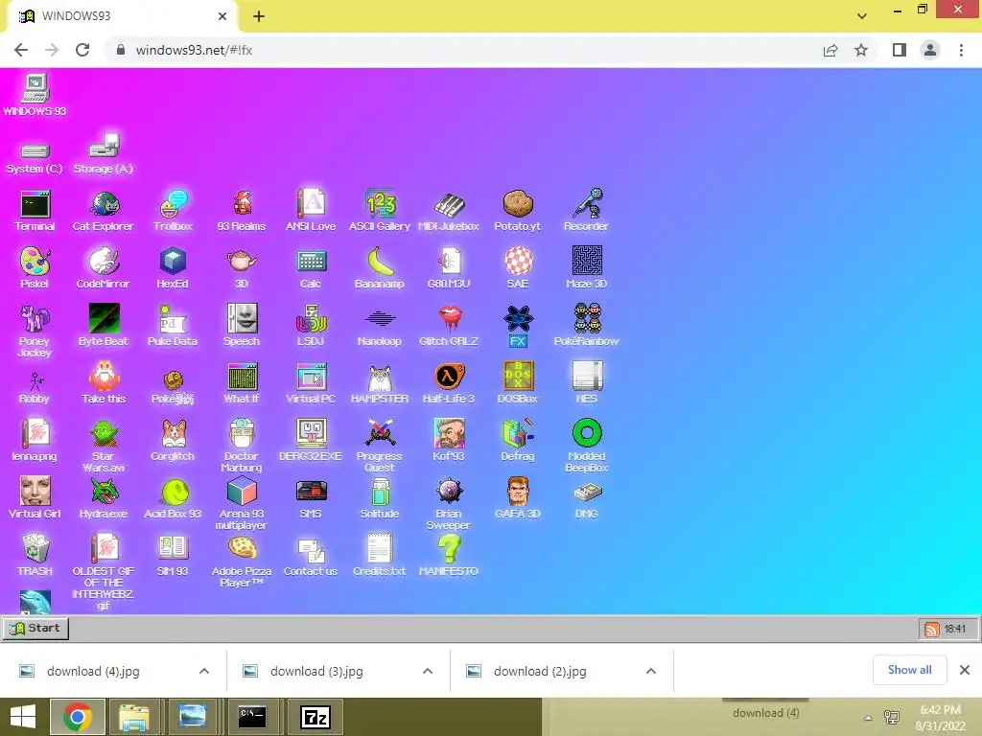Click Show all downloads button
The width and height of the screenshot is (982, 736).
point(909,670)
